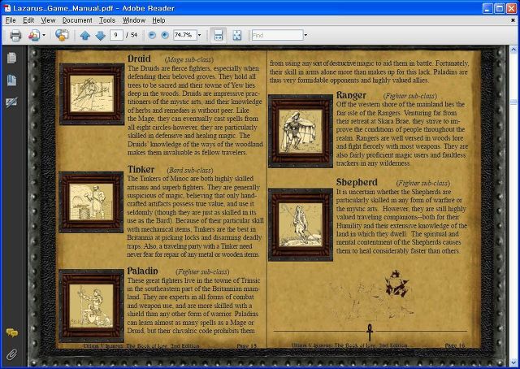This screenshot has width=520, height=369.
Task: Click the Druid portrait illustration
Action: [x=92, y=94]
